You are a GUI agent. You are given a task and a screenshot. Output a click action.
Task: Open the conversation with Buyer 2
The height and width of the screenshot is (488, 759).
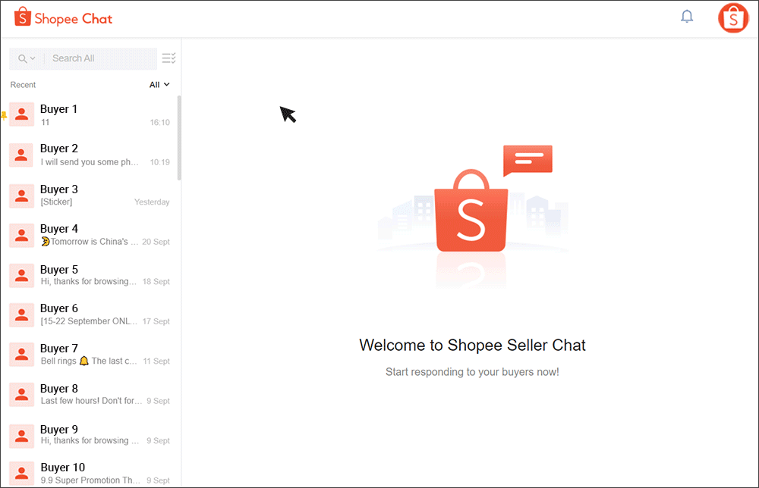click(91, 155)
